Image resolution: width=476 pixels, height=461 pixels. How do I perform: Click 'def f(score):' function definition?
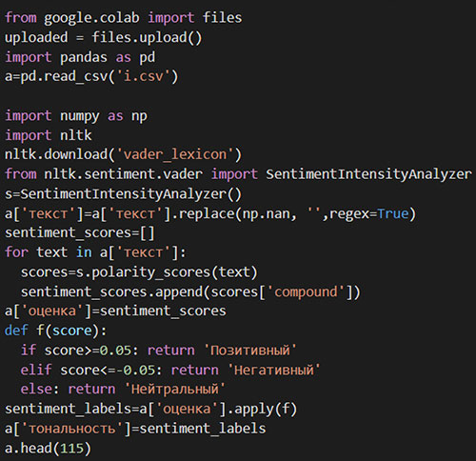[56, 331]
